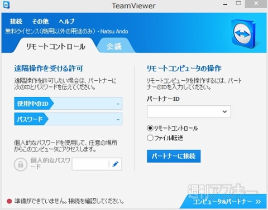Screen dimensions: 268x210
Task: Click the リモートコンピュータの操作 heading
Action: pyautogui.click(x=184, y=69)
